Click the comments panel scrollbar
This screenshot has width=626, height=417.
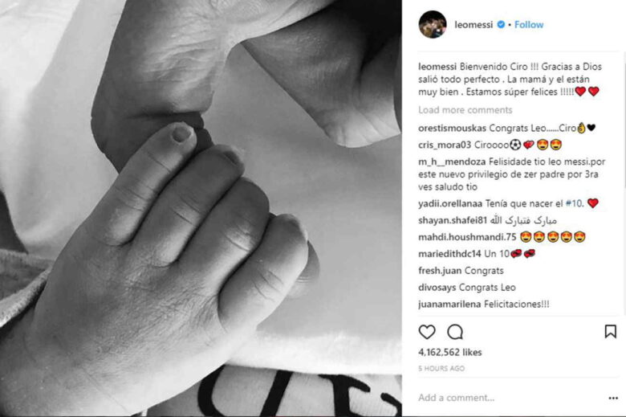(624, 120)
